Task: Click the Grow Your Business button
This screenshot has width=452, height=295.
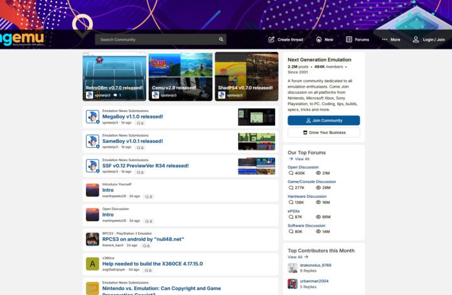Action: pos(324,133)
